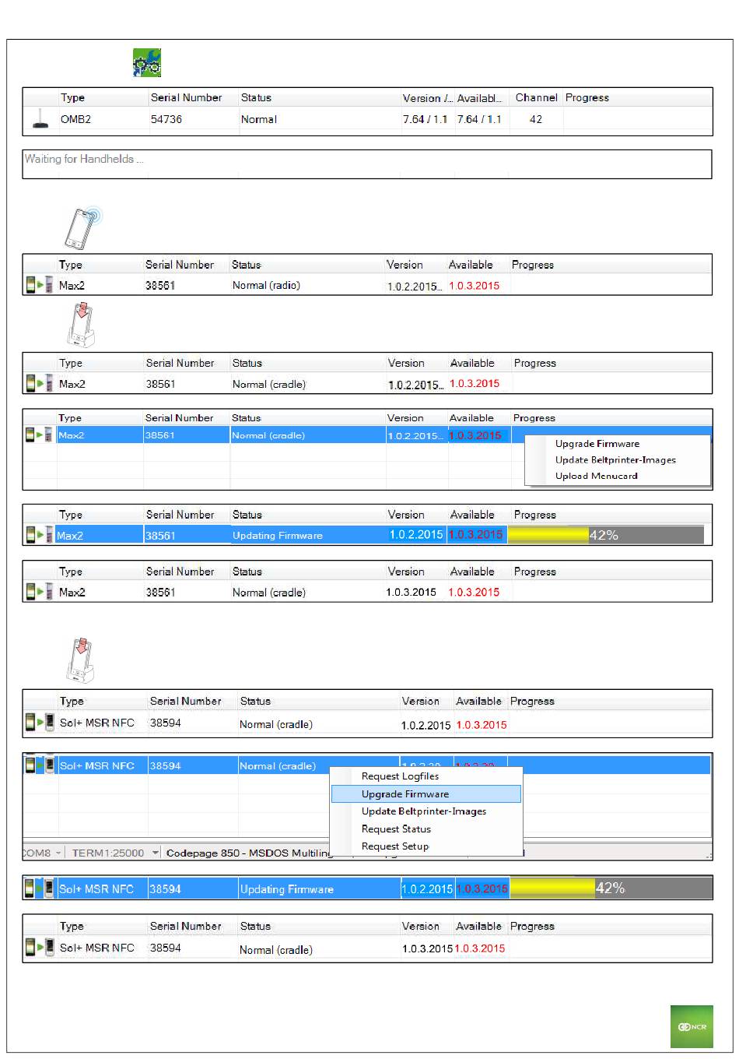The image size is (739, 1059).
Task: Select serial number 54736
Action: (166, 119)
